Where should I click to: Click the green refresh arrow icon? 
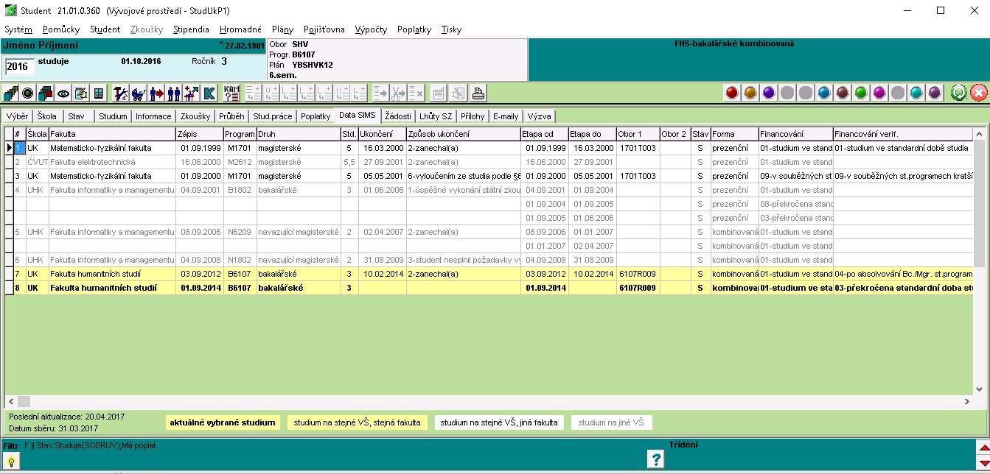(x=958, y=93)
